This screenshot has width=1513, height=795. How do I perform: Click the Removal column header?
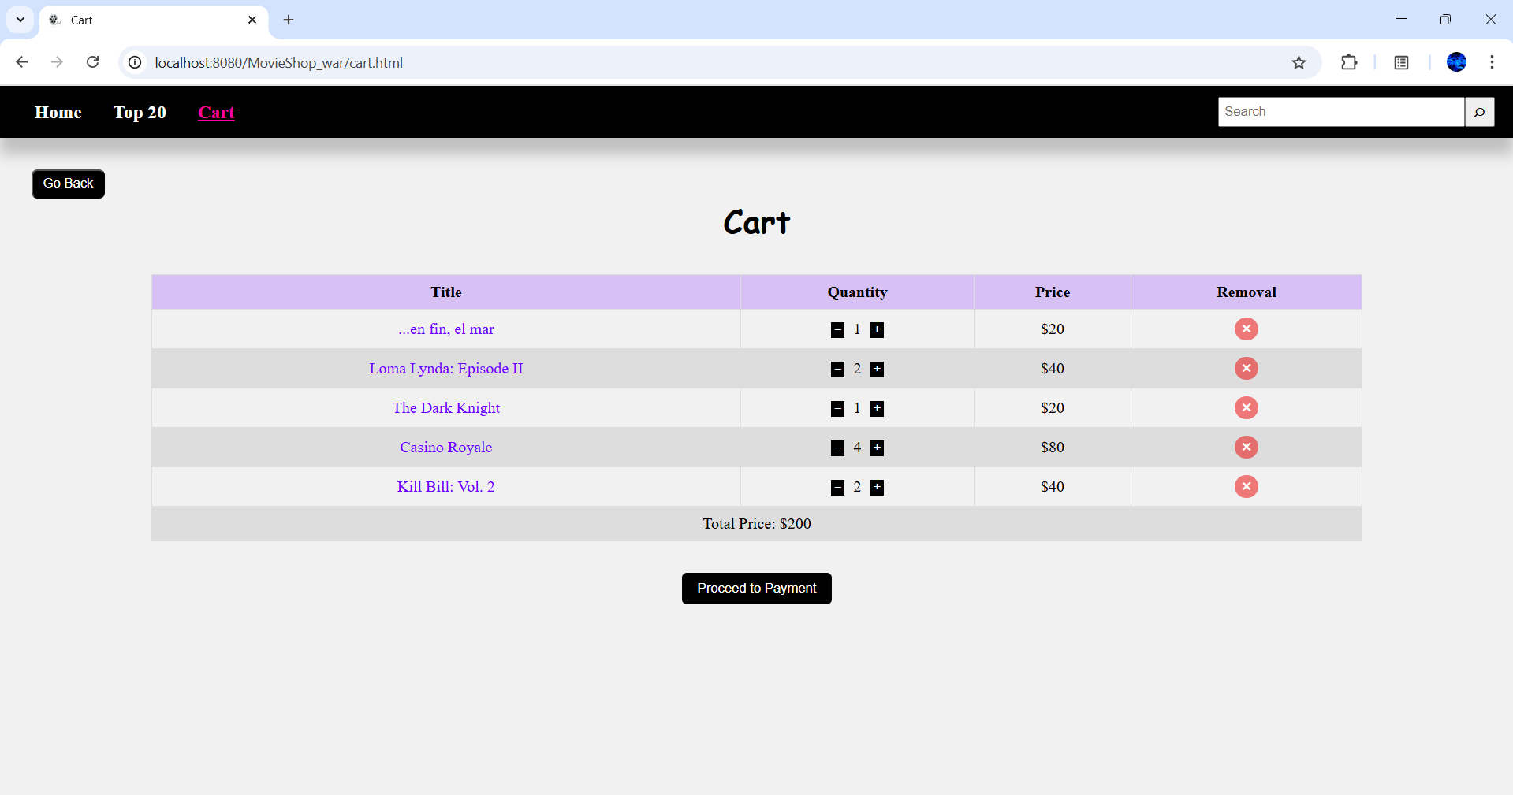click(1246, 292)
